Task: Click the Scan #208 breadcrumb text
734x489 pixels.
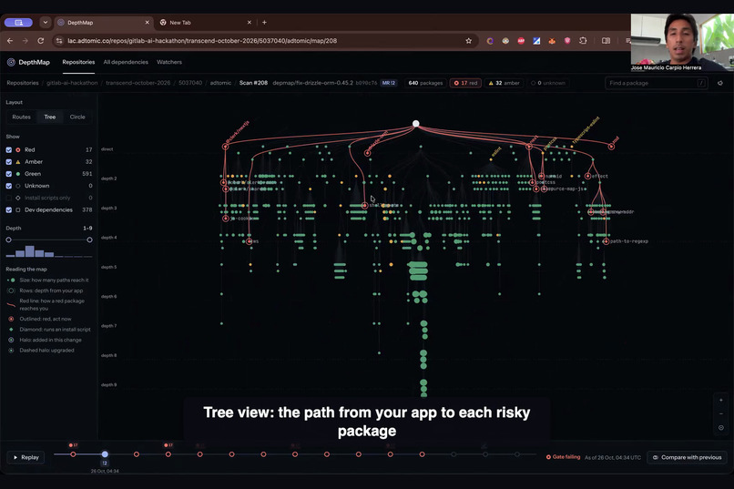Action: click(253, 83)
